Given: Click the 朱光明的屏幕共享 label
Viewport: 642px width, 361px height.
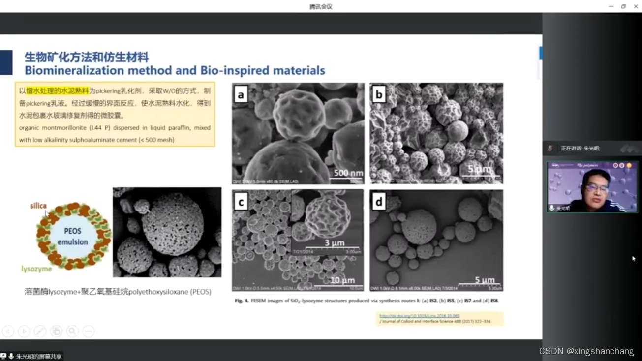Looking at the screenshot, I should click(x=39, y=356).
